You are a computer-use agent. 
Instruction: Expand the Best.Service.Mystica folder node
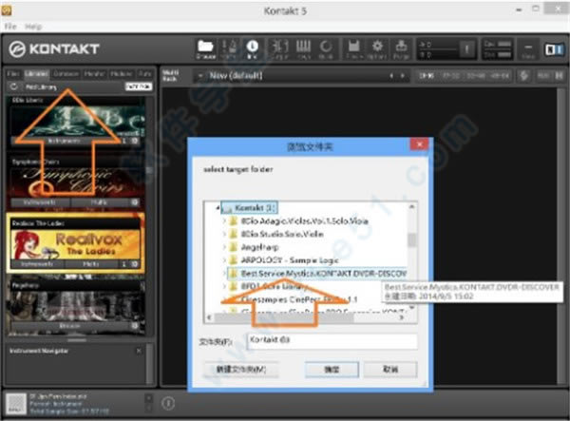(x=224, y=274)
